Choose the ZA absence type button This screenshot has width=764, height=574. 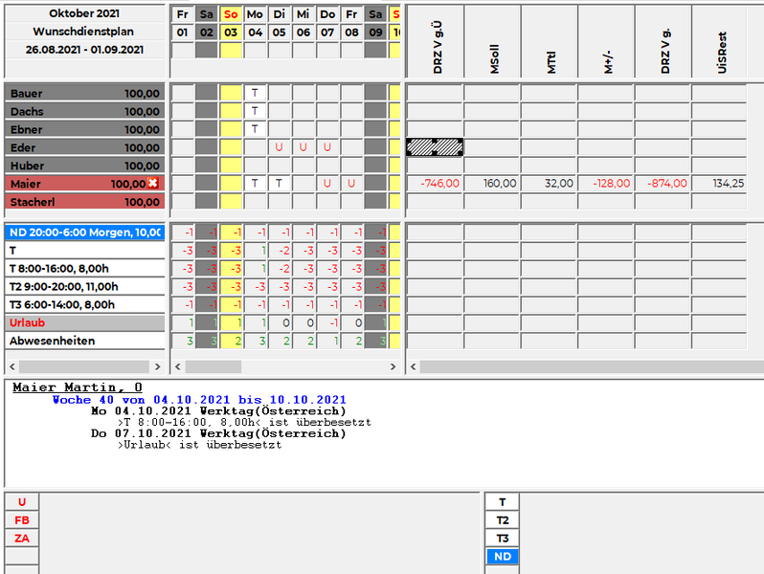pos(21,539)
